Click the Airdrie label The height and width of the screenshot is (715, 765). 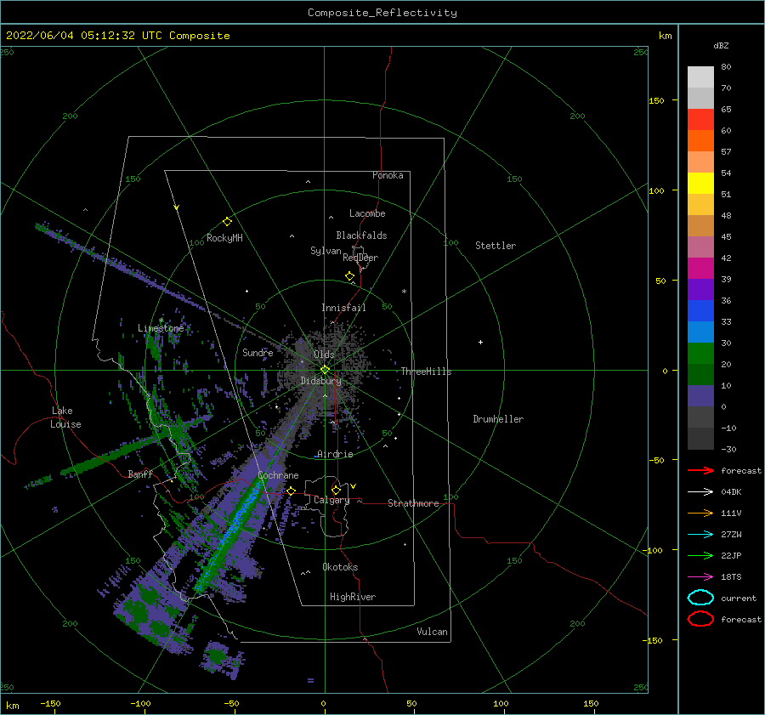click(335, 454)
